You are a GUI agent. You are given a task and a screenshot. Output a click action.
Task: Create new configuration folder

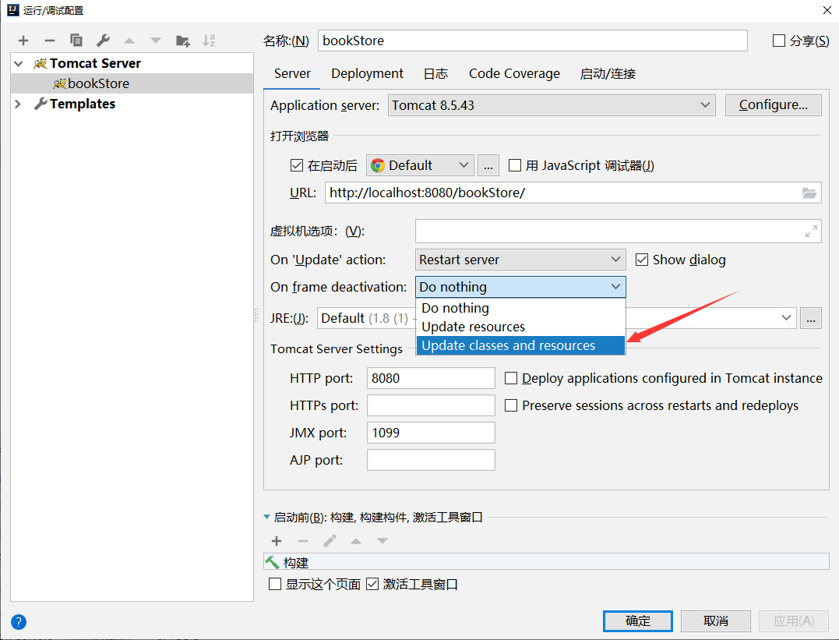point(183,41)
